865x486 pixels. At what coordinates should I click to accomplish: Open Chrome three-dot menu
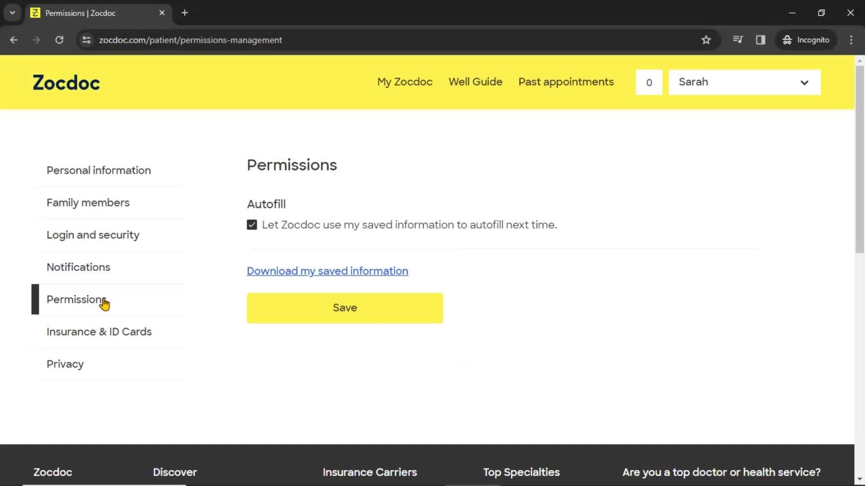point(851,40)
